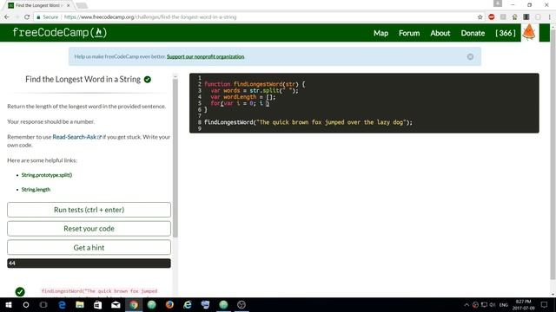
Task: Click the dark square extension icon
Action: (526, 17)
